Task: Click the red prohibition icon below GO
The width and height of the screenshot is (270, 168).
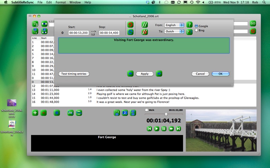Action: [253, 31]
